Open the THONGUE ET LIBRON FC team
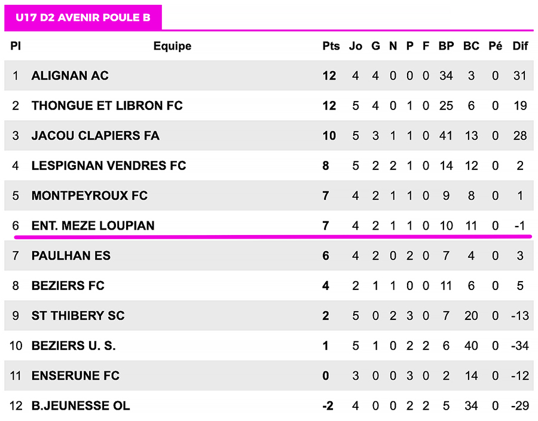The height and width of the screenshot is (421, 538). [107, 106]
